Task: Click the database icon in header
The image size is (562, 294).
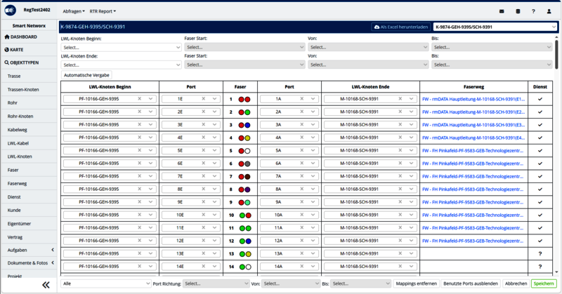Action: pyautogui.click(x=518, y=11)
